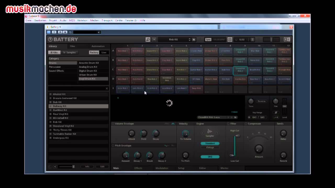Toggle the L+R channel swap button

(x=276, y=117)
